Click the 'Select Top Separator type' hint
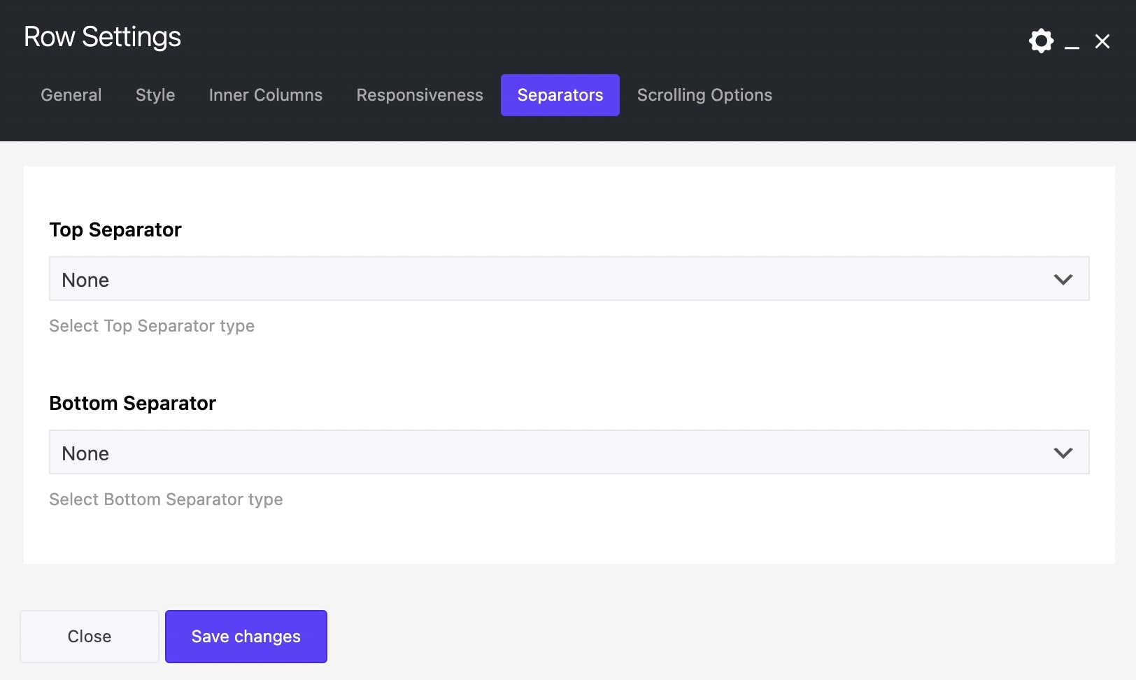The height and width of the screenshot is (680, 1136). click(x=152, y=326)
